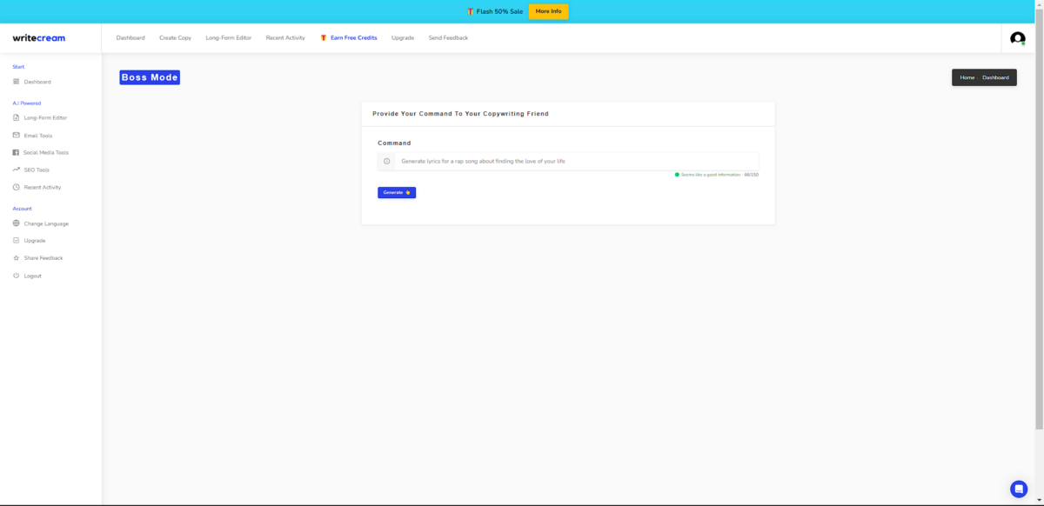
Task: Open the user profile avatar menu
Action: [x=1017, y=38]
